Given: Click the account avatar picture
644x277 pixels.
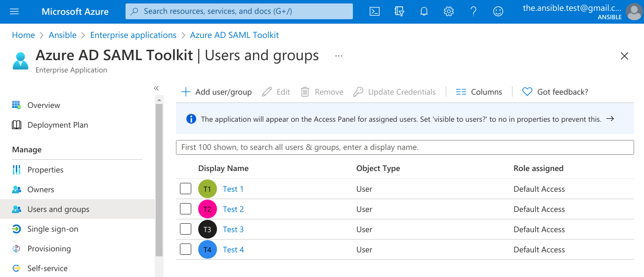Looking at the screenshot, I should (x=634, y=12).
